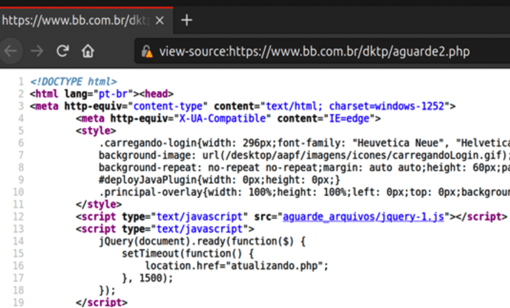The width and height of the screenshot is (510, 308).
Task: Go back with the back arrow
Action: 11,51
